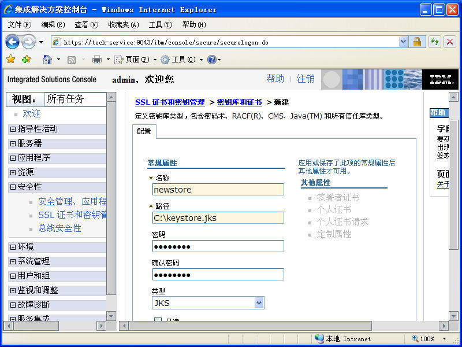Click the Print toolbar icon
This screenshot has width=462, height=347.
point(97,60)
